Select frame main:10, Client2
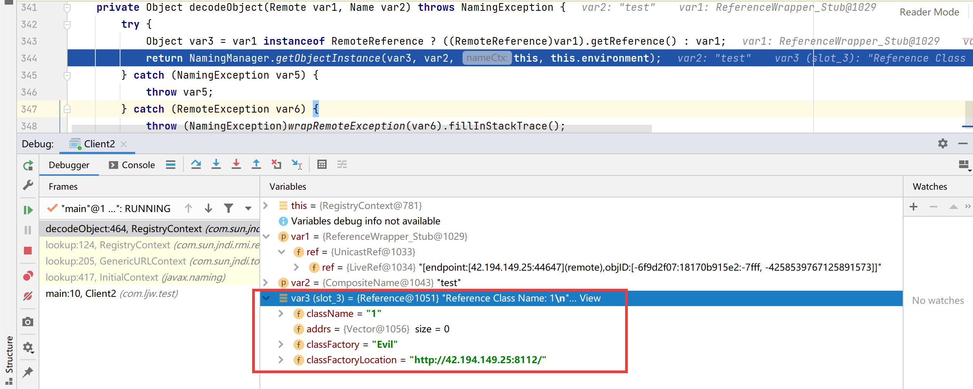 (149, 293)
